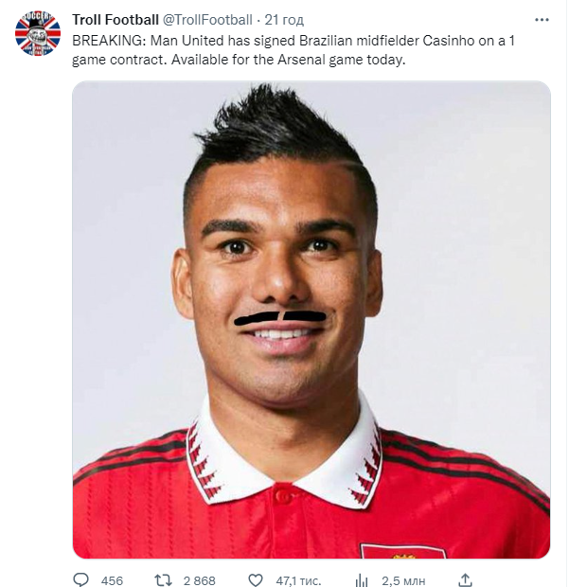Retweet using the retweet arrows icon
Viewport: 569px width, 587px height.
pos(163,579)
